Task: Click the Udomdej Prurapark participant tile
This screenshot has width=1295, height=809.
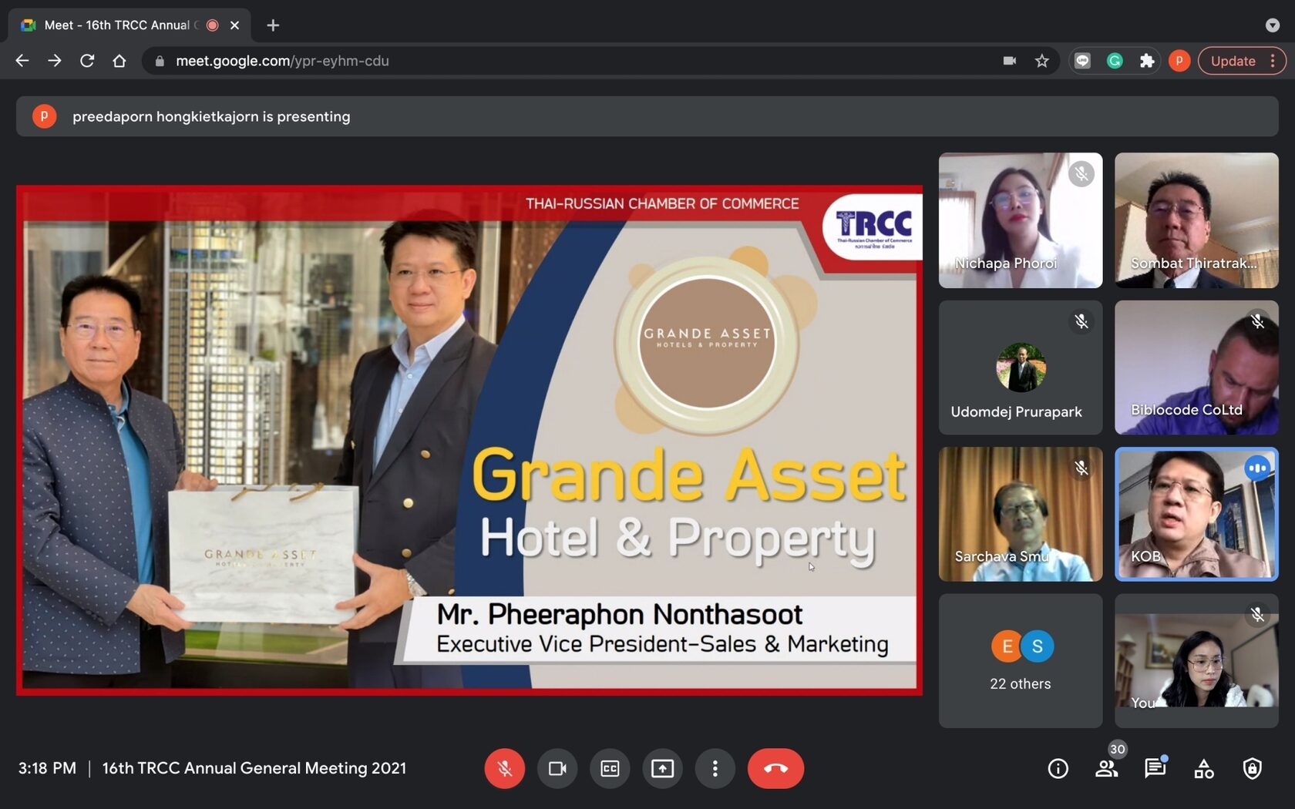Action: click(1021, 368)
